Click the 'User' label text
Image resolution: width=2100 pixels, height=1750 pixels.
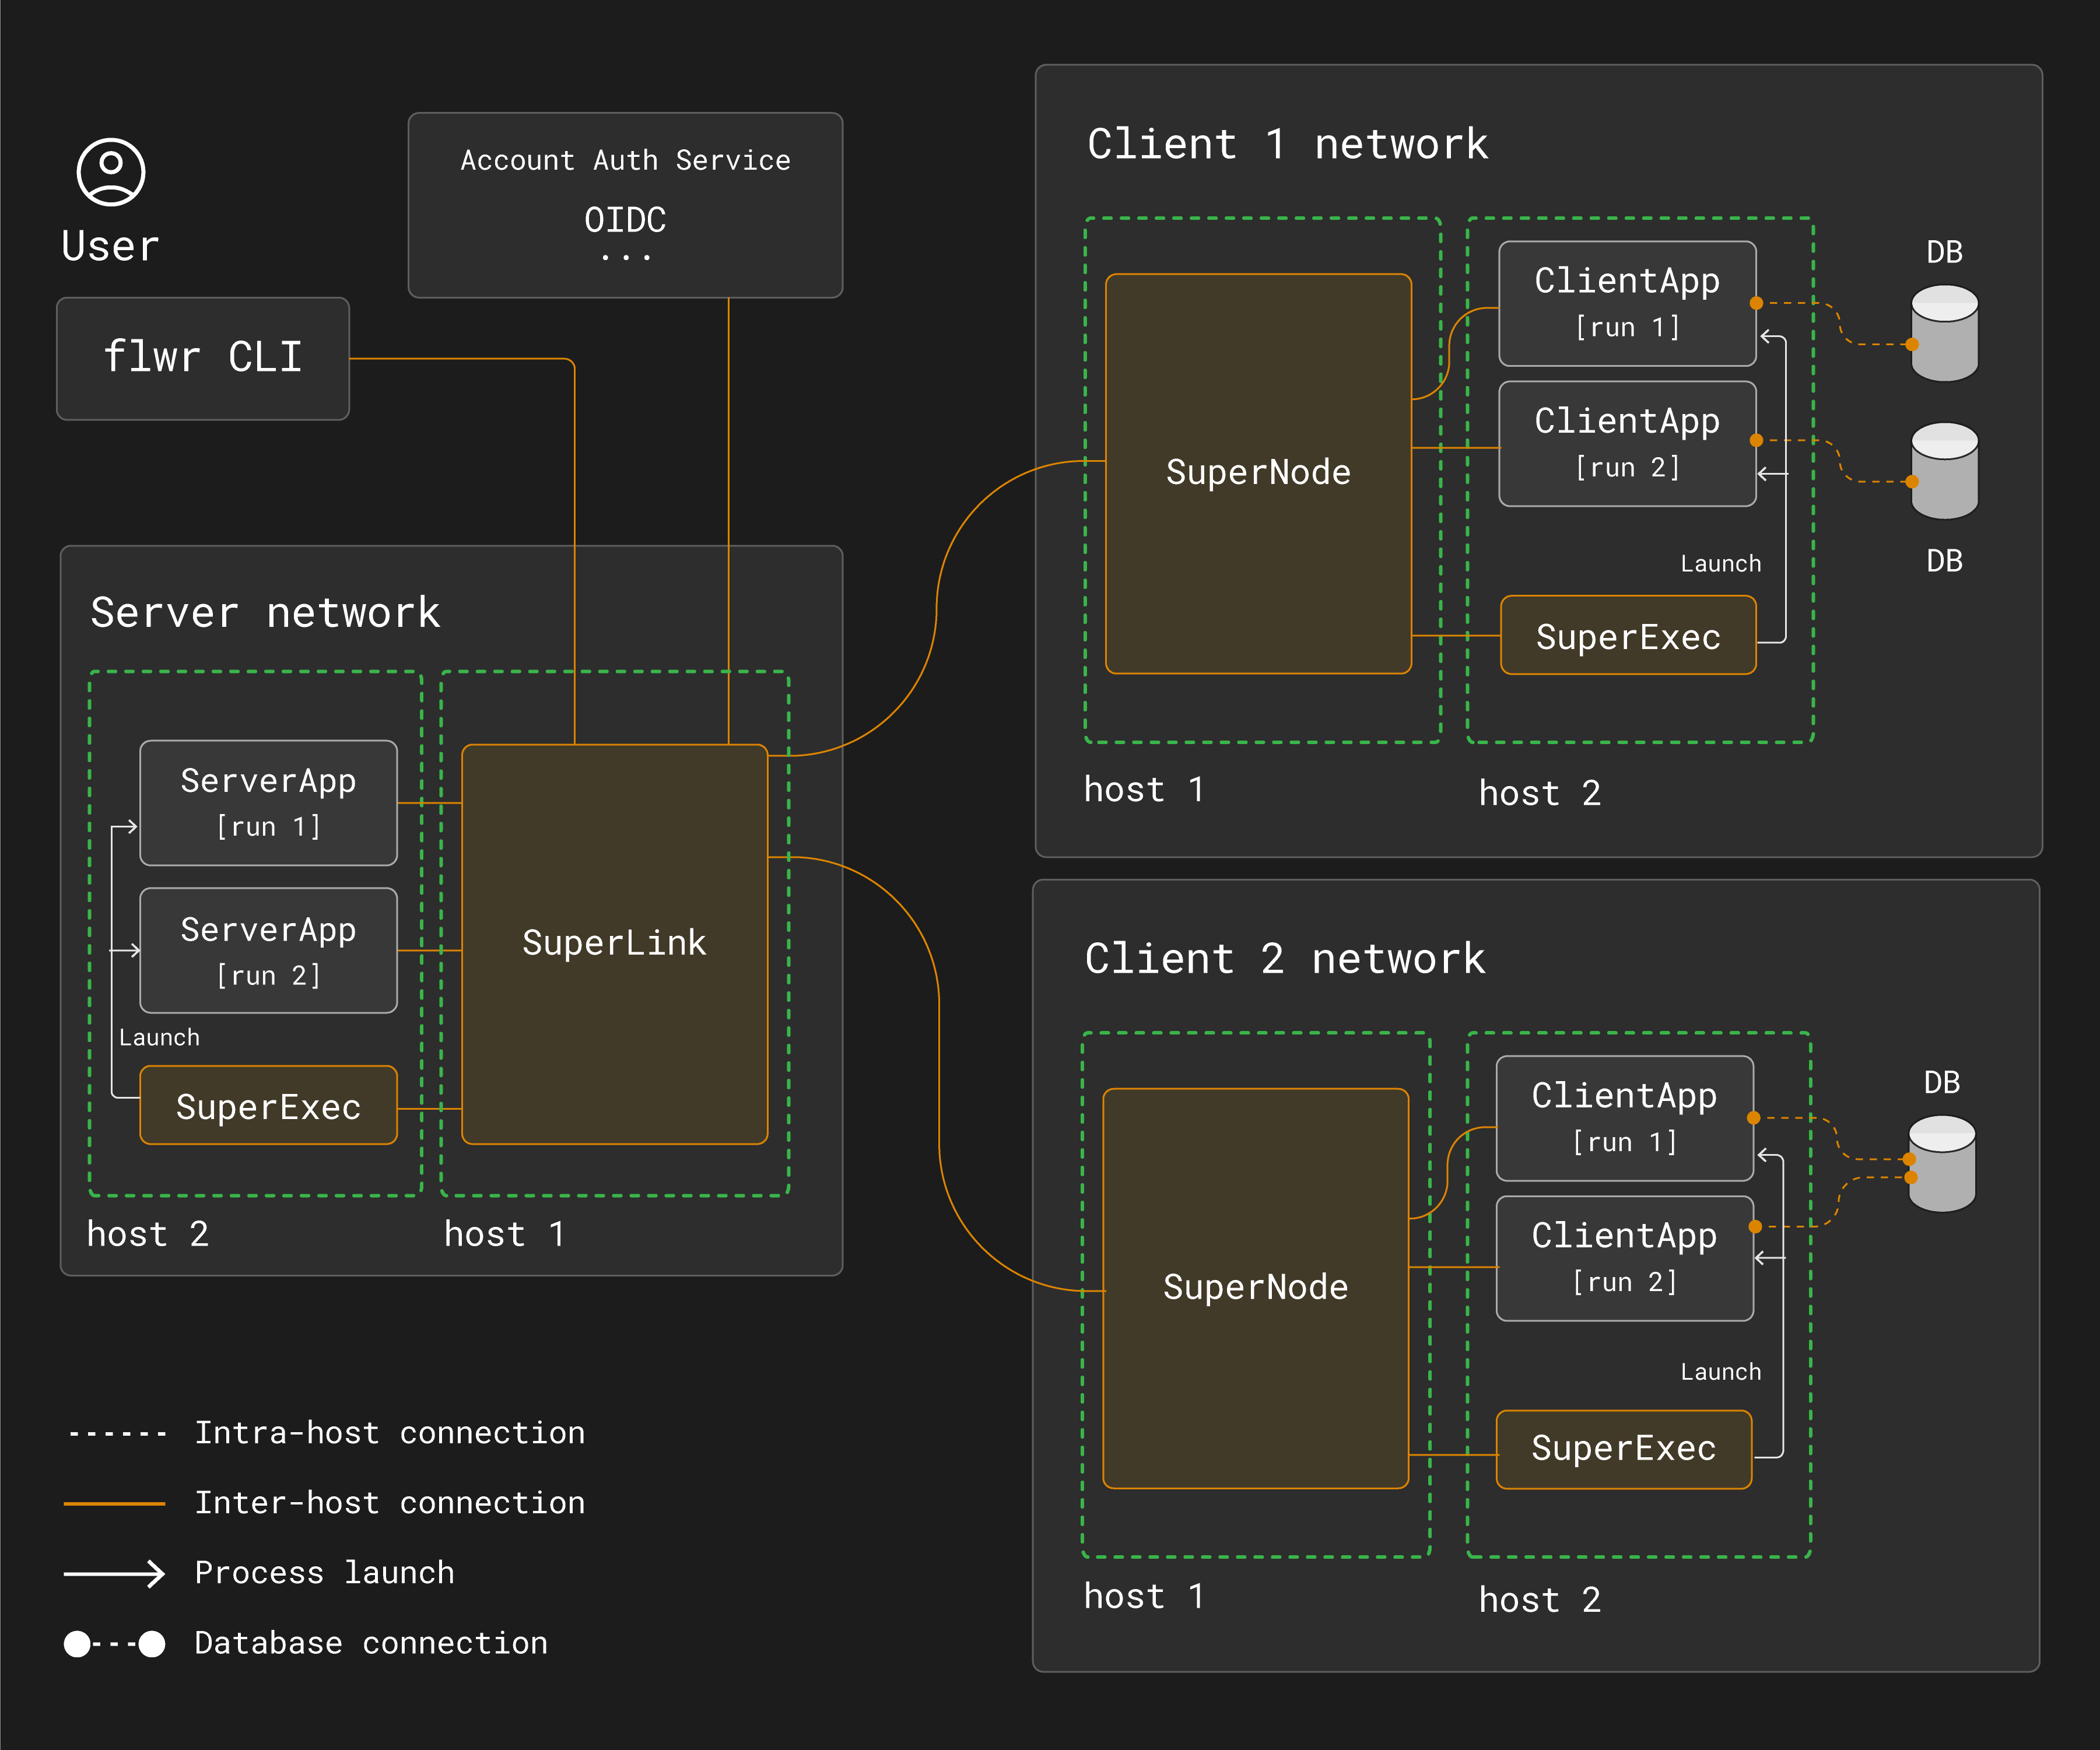point(110,246)
